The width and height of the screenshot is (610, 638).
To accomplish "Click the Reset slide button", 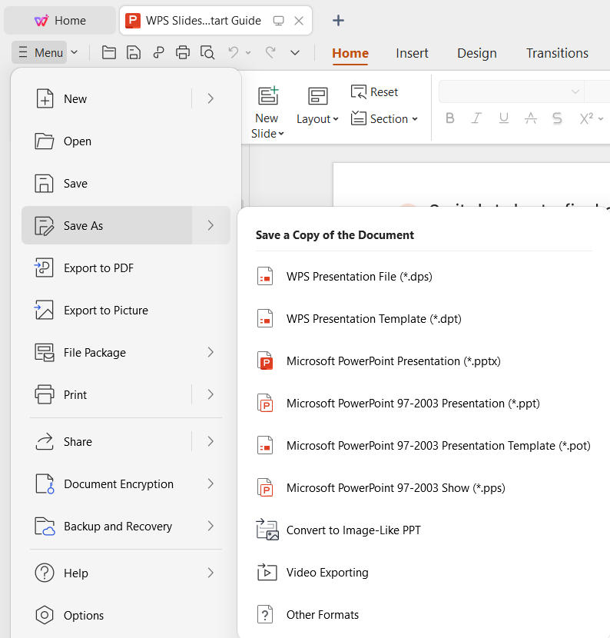I will coord(375,92).
